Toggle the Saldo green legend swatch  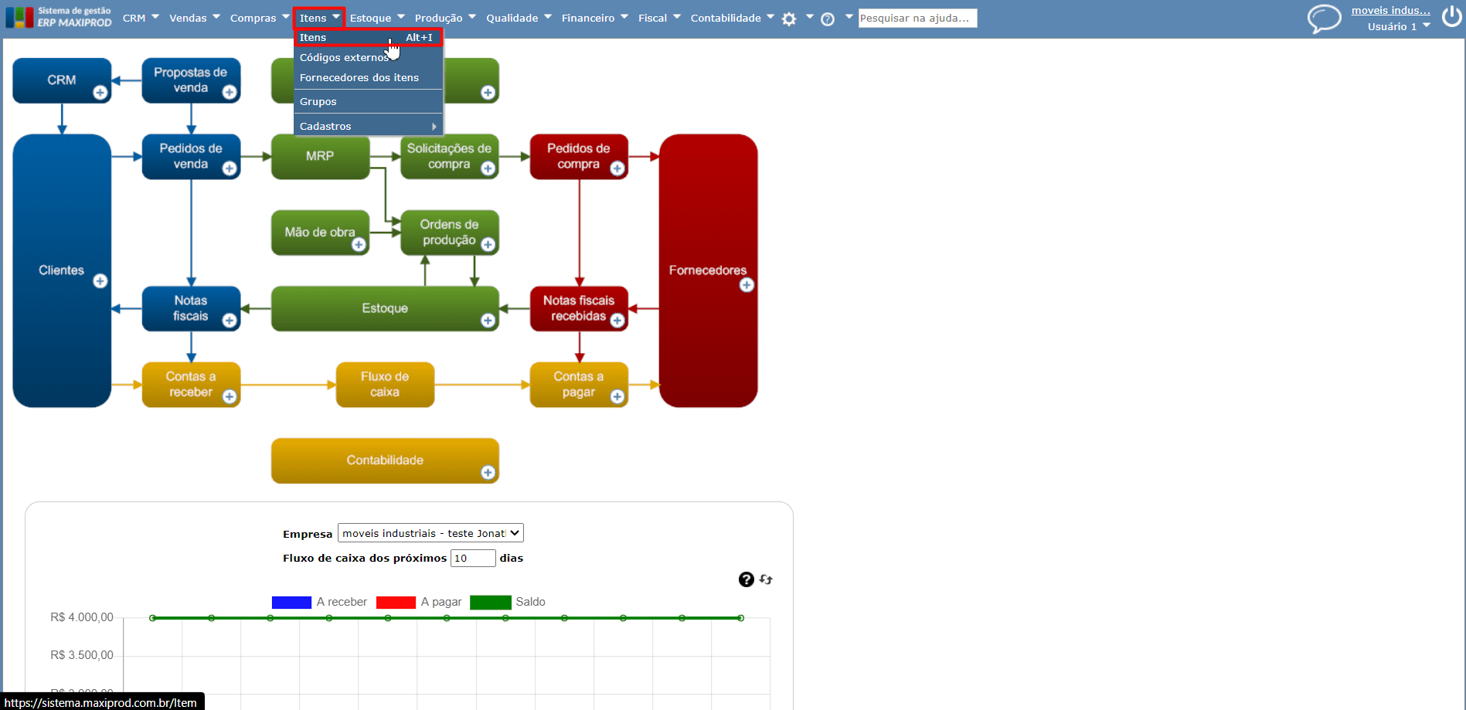tap(491, 602)
